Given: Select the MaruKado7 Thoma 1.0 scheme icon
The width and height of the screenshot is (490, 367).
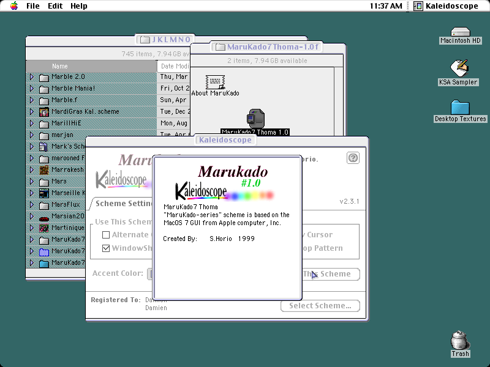Looking at the screenshot, I should tap(255, 119).
